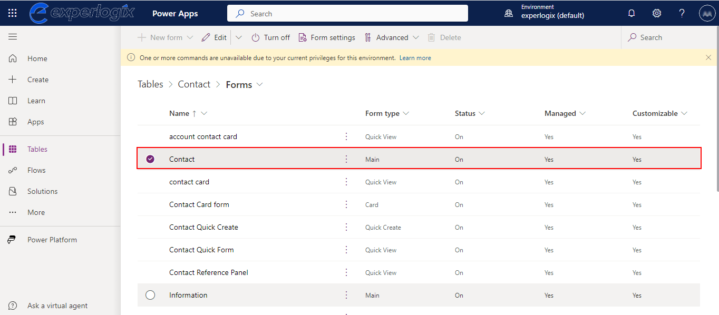Open the app launcher waffle icon
Viewport: 719px width, 315px height.
tap(12, 13)
